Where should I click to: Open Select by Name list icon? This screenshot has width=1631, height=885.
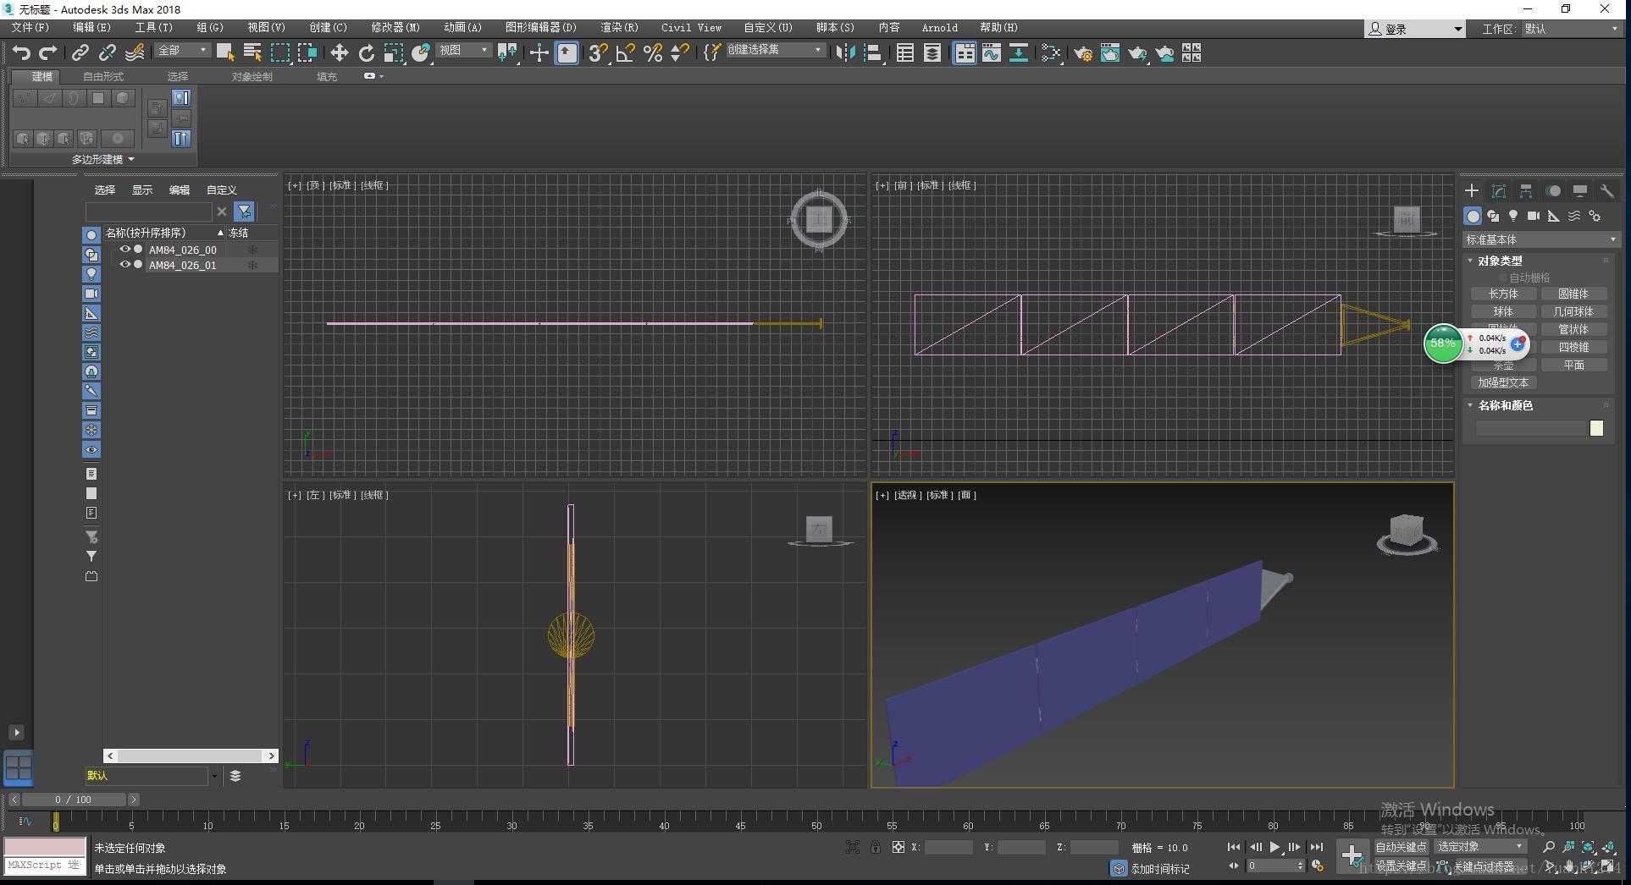[252, 52]
